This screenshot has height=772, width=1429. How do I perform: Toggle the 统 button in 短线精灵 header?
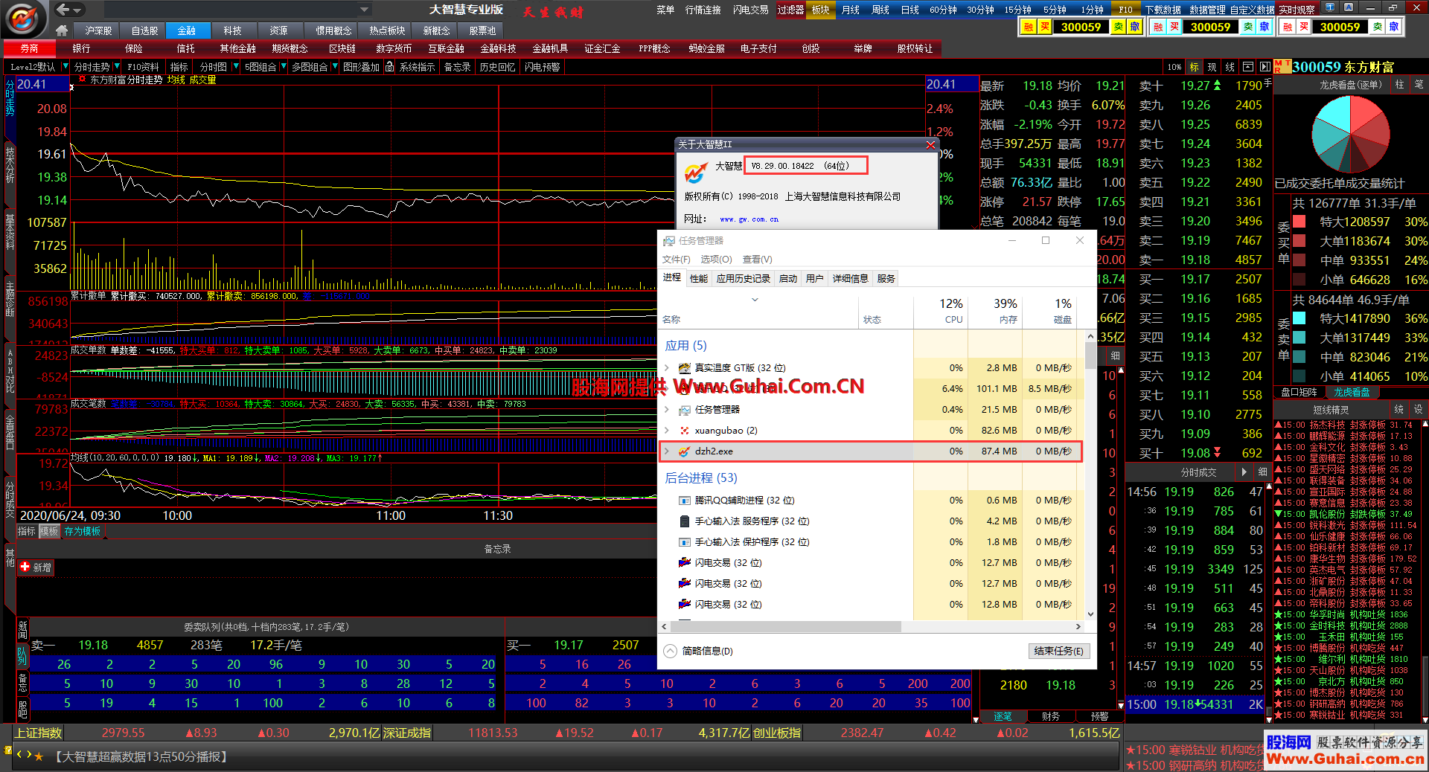coord(1399,410)
